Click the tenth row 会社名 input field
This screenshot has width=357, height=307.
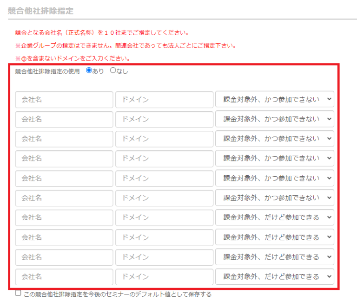pyautogui.click(x=64, y=277)
